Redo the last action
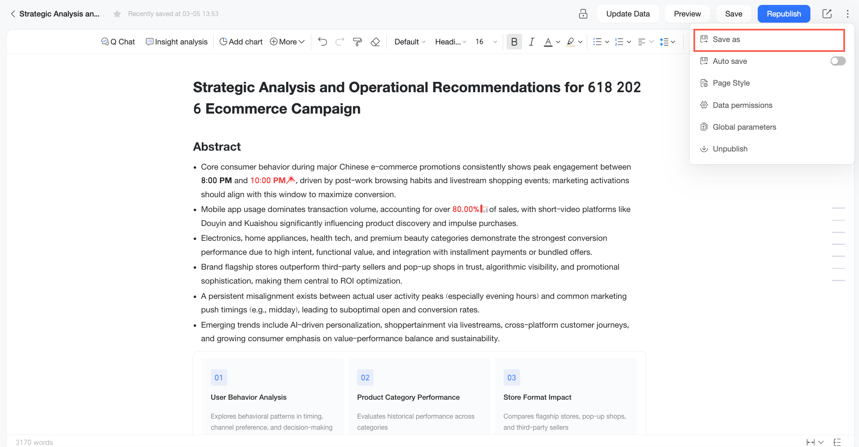 [340, 42]
